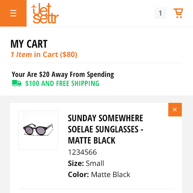Open the sunglasses product thumbnail
Image resolution: width=193 pixels, height=193 pixels.
coord(38,130)
